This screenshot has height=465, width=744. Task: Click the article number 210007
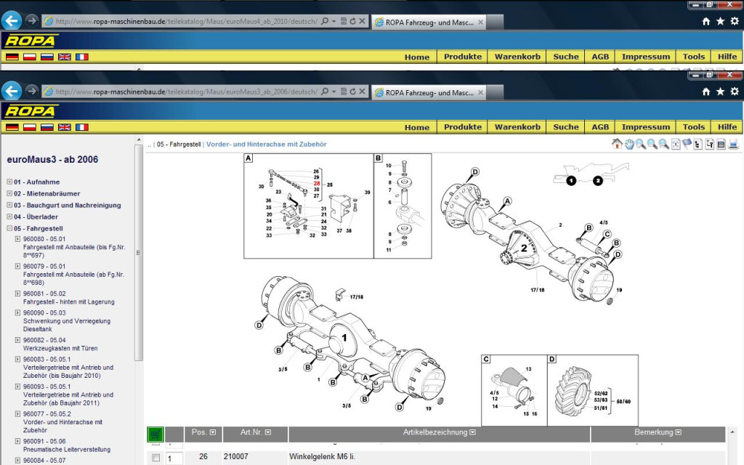pyautogui.click(x=236, y=456)
